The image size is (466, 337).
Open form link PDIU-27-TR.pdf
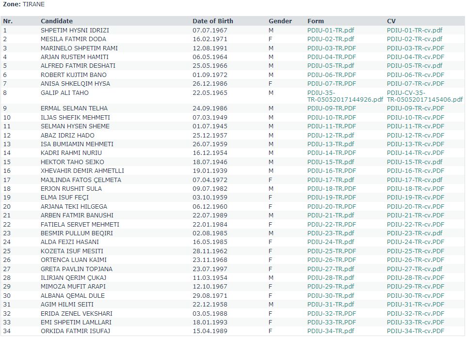(330, 269)
